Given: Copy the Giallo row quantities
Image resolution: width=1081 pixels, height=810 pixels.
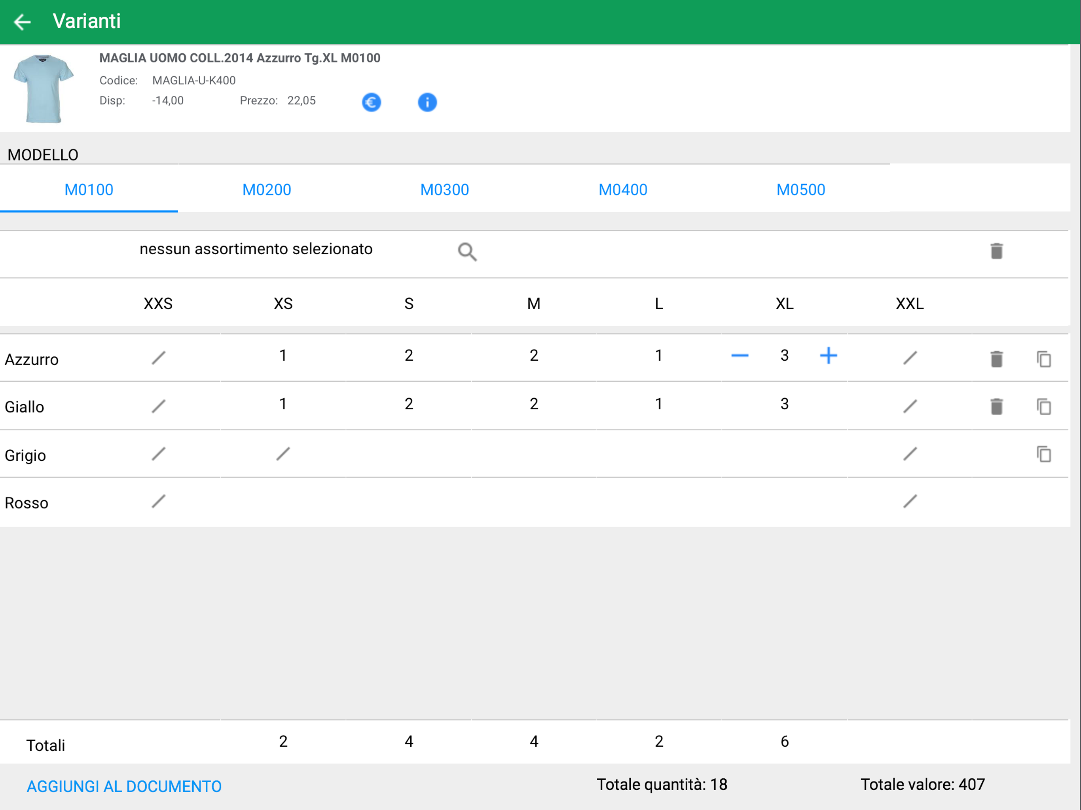Looking at the screenshot, I should tap(1044, 407).
